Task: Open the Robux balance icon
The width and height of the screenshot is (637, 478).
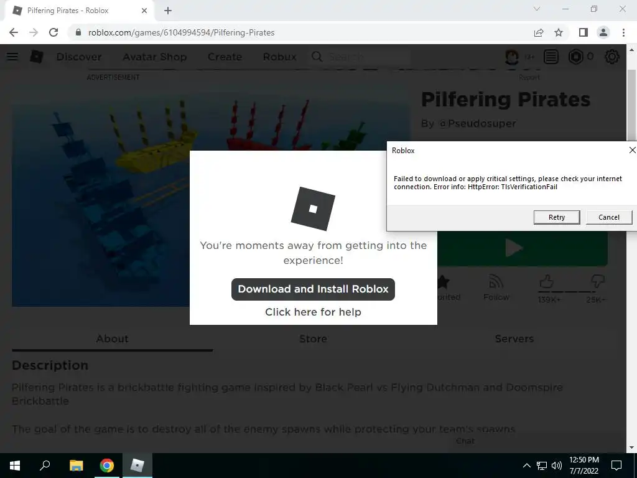Action: 575,57
